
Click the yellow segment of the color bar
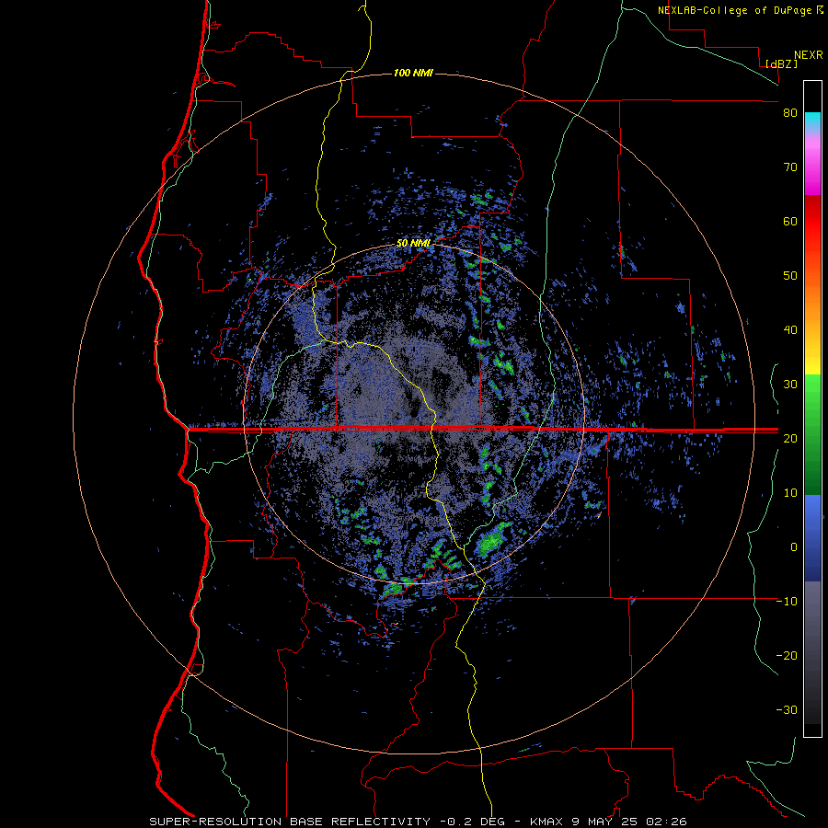pyautogui.click(x=812, y=359)
